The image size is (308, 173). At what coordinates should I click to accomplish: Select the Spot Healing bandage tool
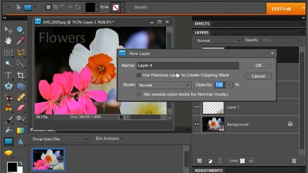tap(21, 97)
